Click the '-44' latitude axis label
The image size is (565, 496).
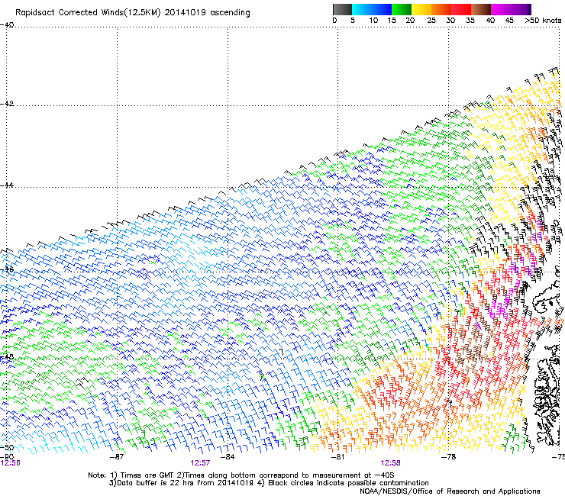pyautogui.click(x=7, y=185)
